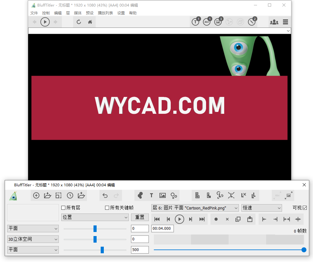Click the paste keyframe clipboard icon
This screenshot has height=262, width=313.
(250, 219)
